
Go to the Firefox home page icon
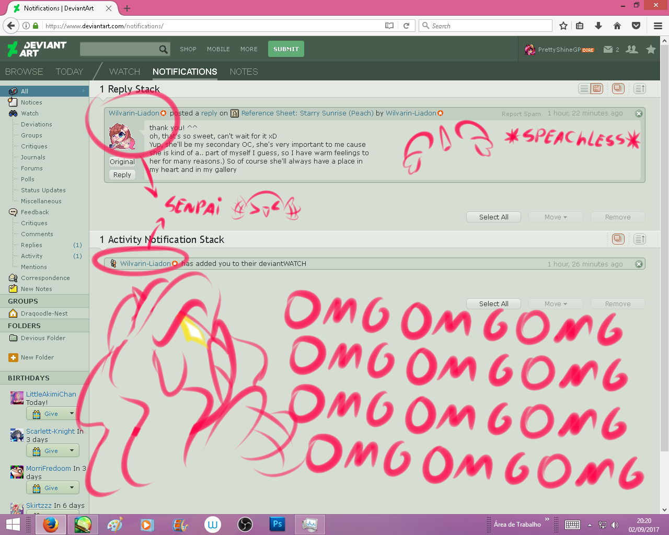(x=617, y=26)
